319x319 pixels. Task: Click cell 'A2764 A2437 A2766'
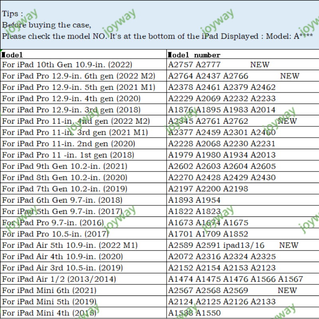click(243, 76)
